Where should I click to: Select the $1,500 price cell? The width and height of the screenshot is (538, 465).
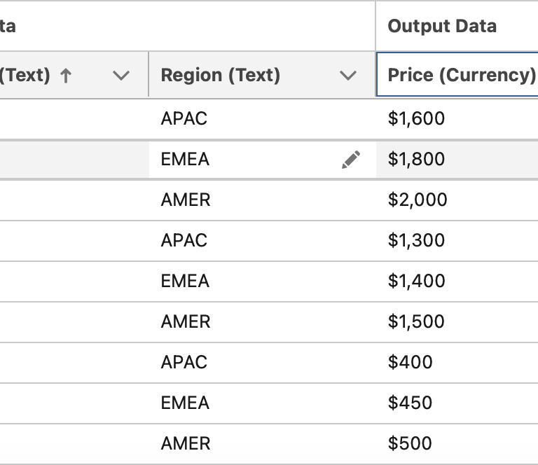point(416,321)
